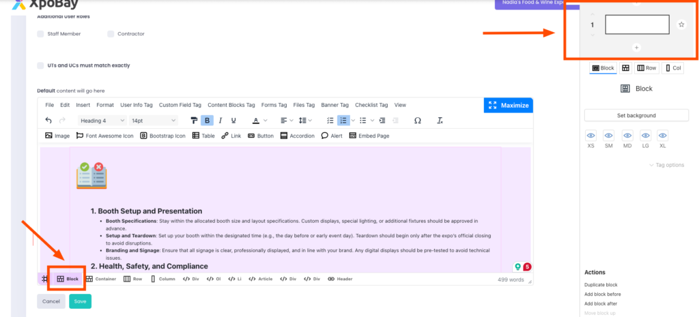
Task: Insert an Alert element
Action: pyautogui.click(x=332, y=136)
